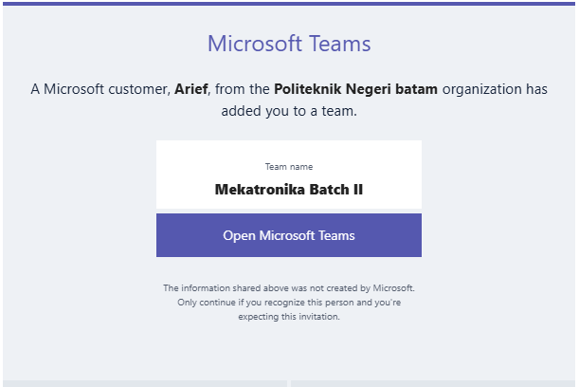Click the Open Microsoft Teams button

(x=288, y=235)
